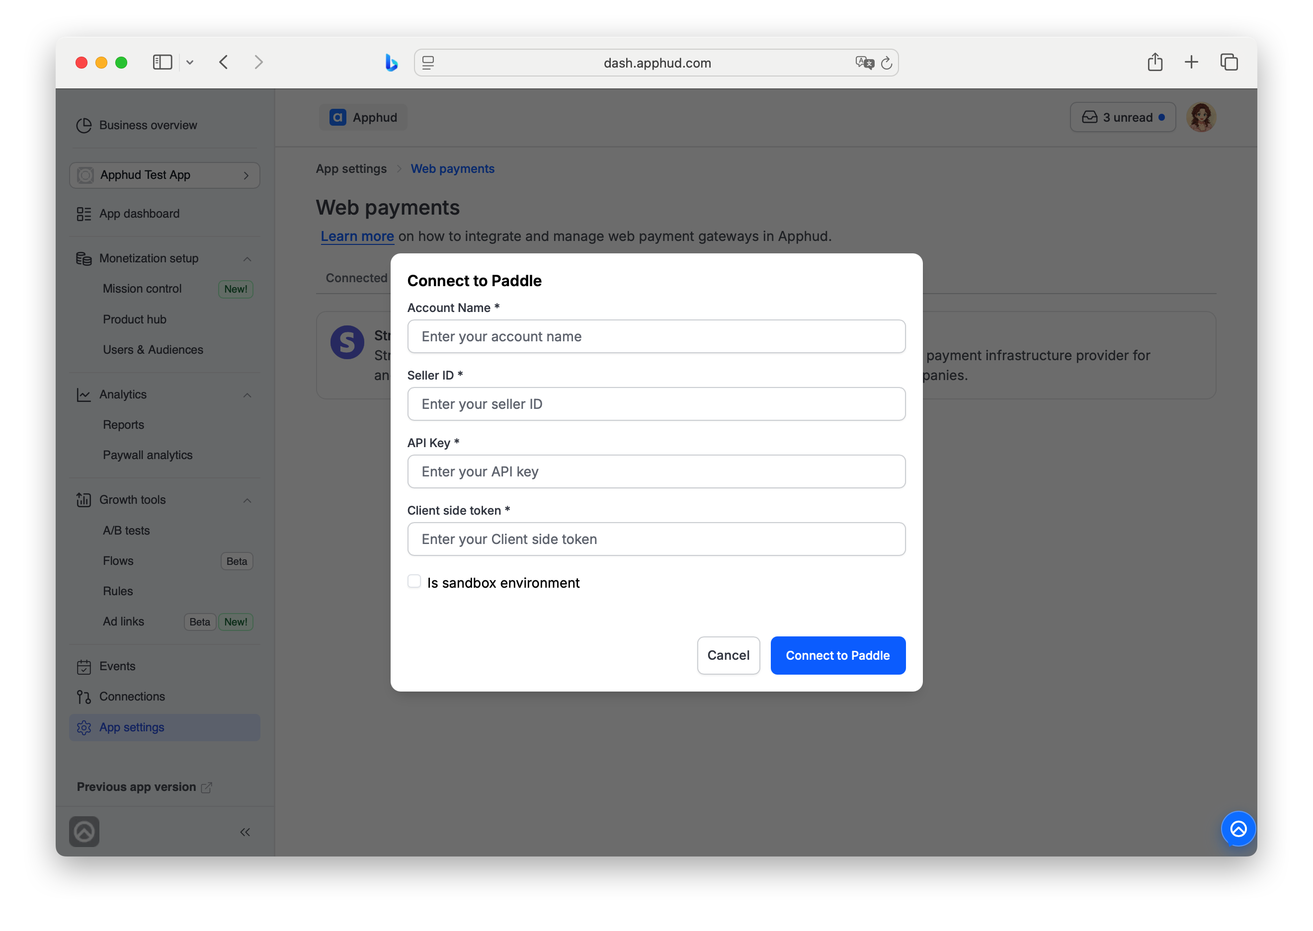Click the Seller ID input field
This screenshot has height=931, width=1313.
pos(656,403)
